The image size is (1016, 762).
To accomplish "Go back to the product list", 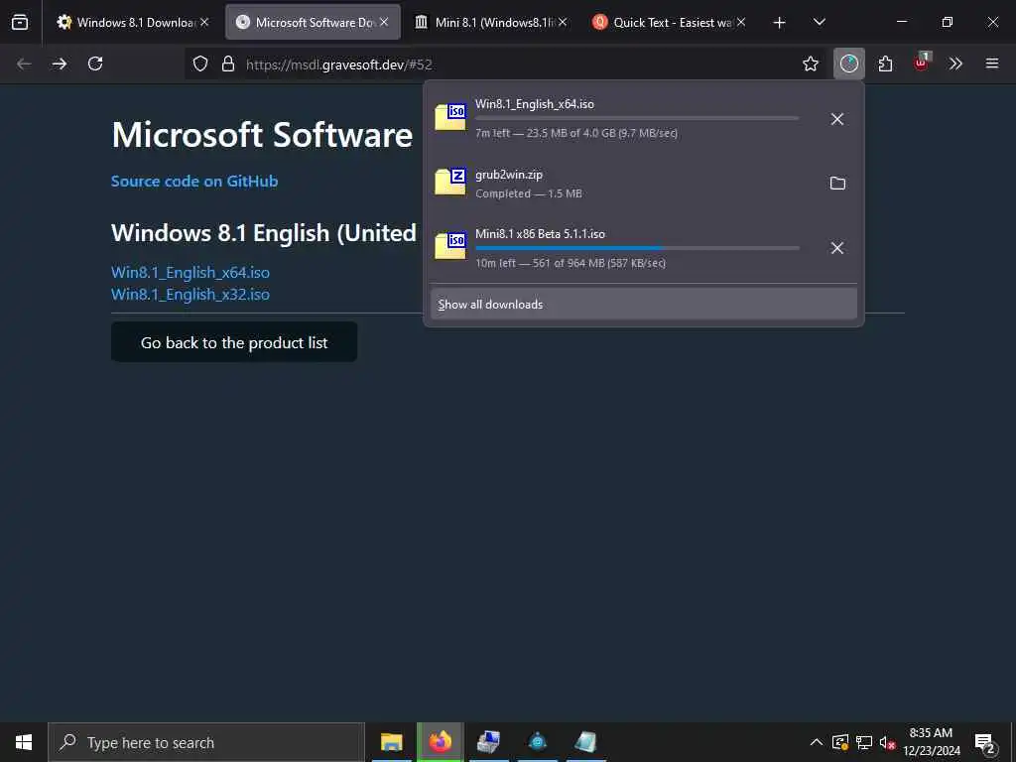I will [234, 342].
